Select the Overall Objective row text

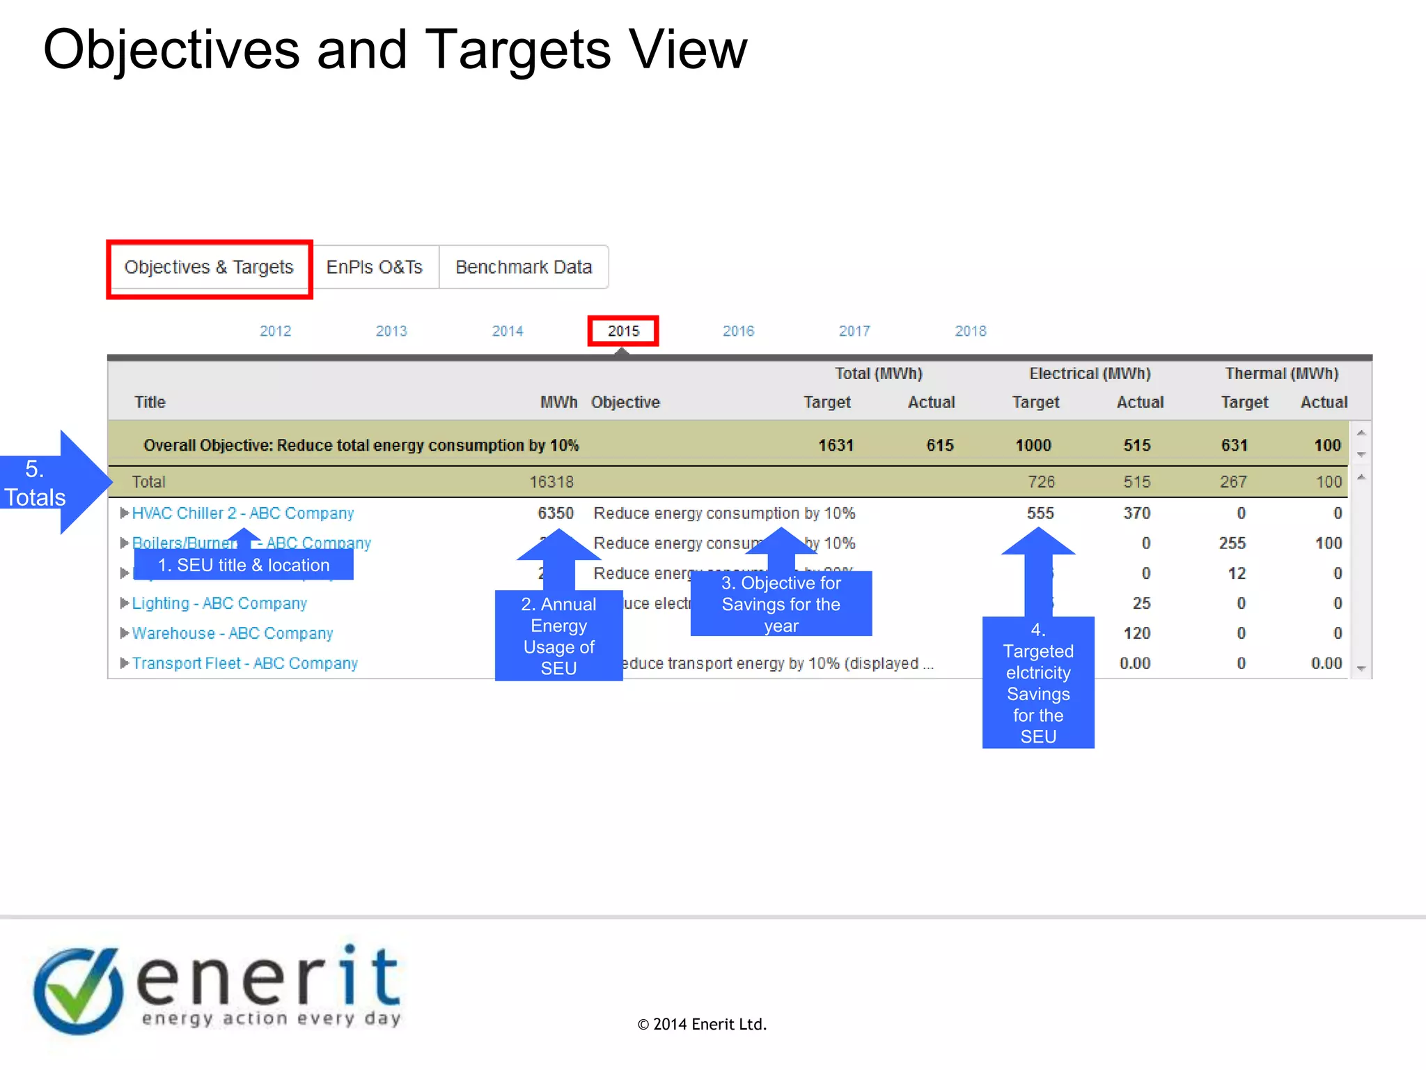tap(361, 445)
